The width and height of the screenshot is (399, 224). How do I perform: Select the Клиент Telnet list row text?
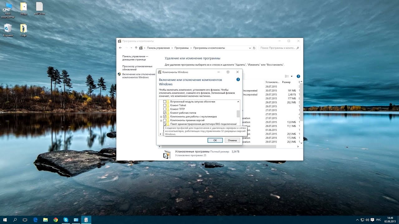click(178, 105)
